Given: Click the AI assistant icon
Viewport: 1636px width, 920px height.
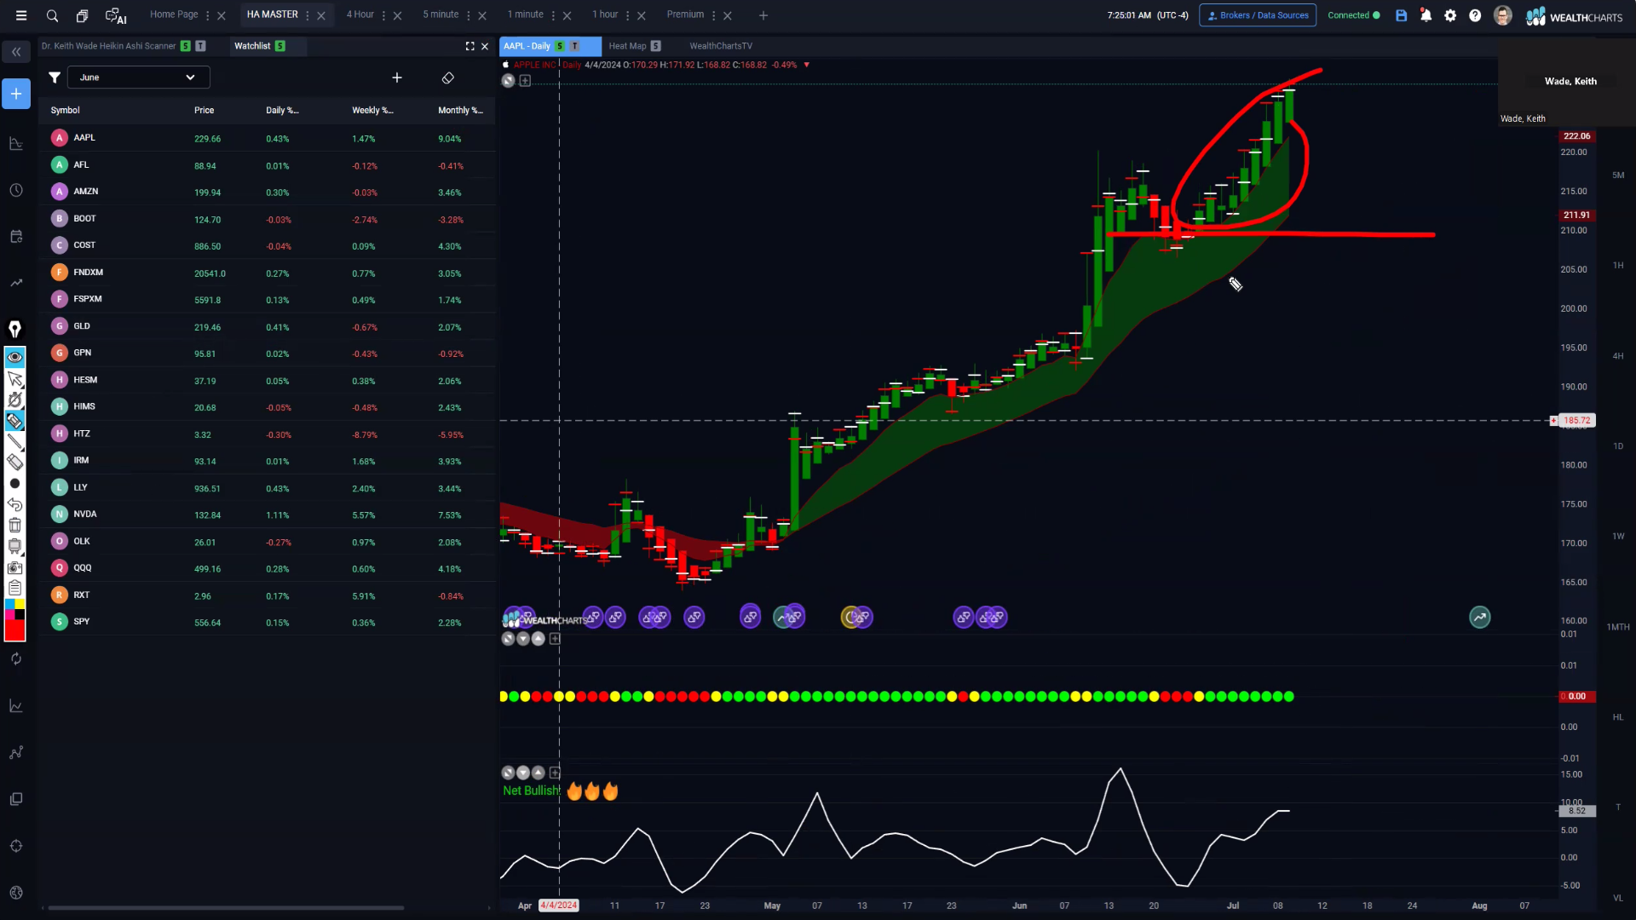Looking at the screenshot, I should click(x=116, y=15).
